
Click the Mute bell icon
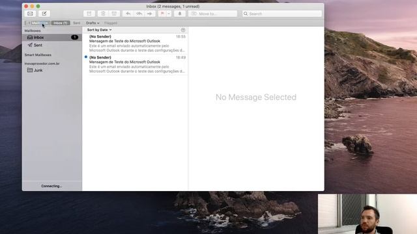[x=180, y=14]
